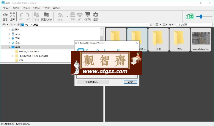Click the 博客 RSS feed icon
The height and width of the screenshot is (126, 214).
60,16
